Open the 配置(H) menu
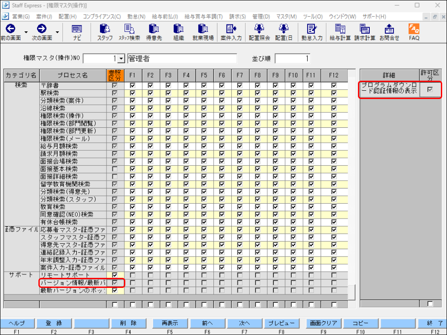 tap(68, 17)
